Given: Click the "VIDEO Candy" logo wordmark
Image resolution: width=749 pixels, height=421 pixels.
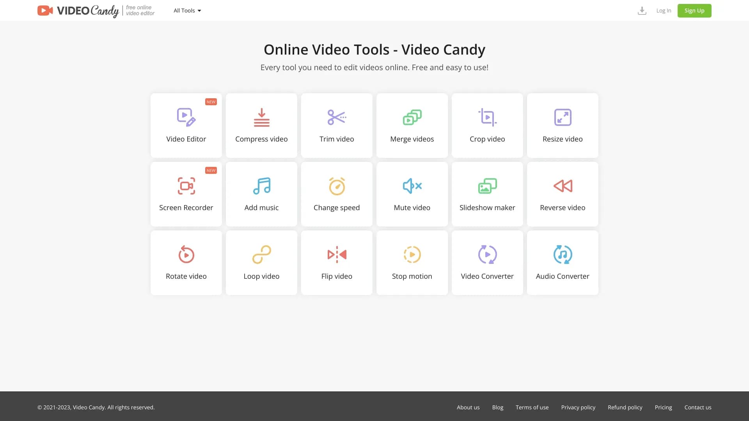Looking at the screenshot, I should 88,11.
